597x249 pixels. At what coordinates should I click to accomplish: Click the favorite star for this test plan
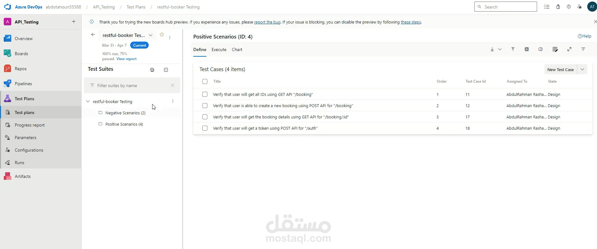pyautogui.click(x=162, y=35)
